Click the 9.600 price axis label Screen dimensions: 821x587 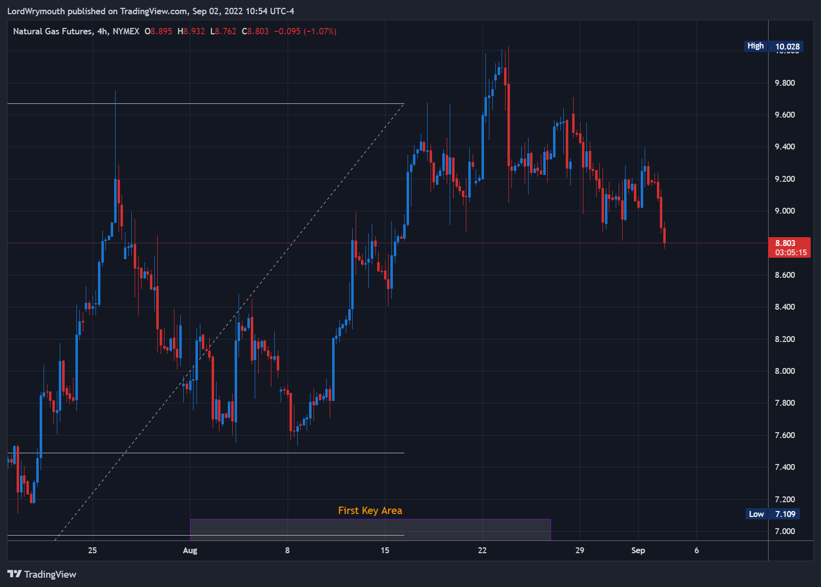tap(785, 115)
